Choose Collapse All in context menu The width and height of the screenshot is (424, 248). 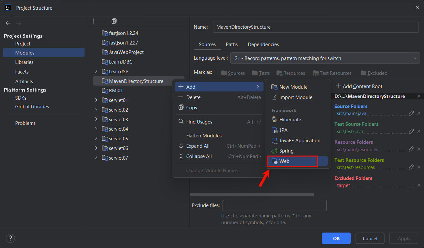219,156
